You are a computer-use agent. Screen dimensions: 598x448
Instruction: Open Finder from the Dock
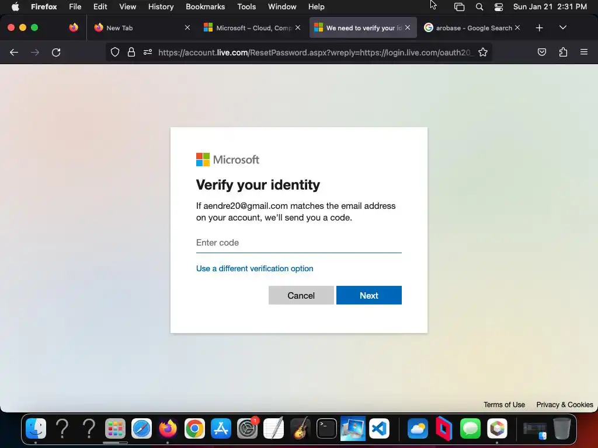click(x=36, y=429)
